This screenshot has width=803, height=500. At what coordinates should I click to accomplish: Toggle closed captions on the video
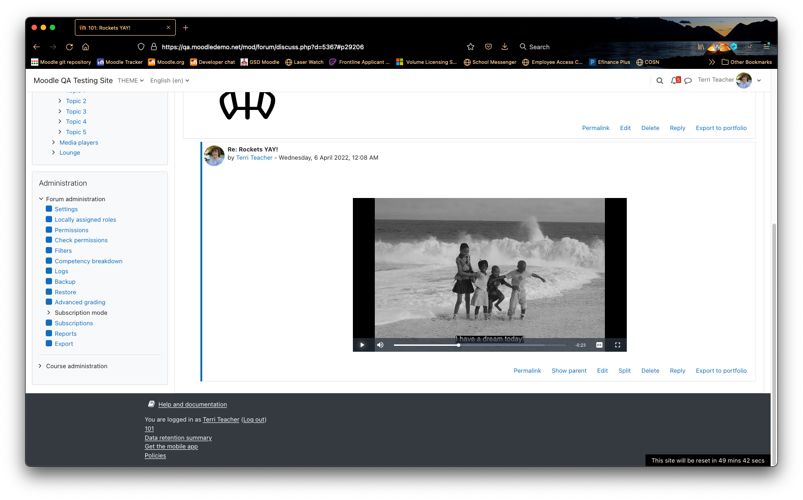click(x=599, y=345)
